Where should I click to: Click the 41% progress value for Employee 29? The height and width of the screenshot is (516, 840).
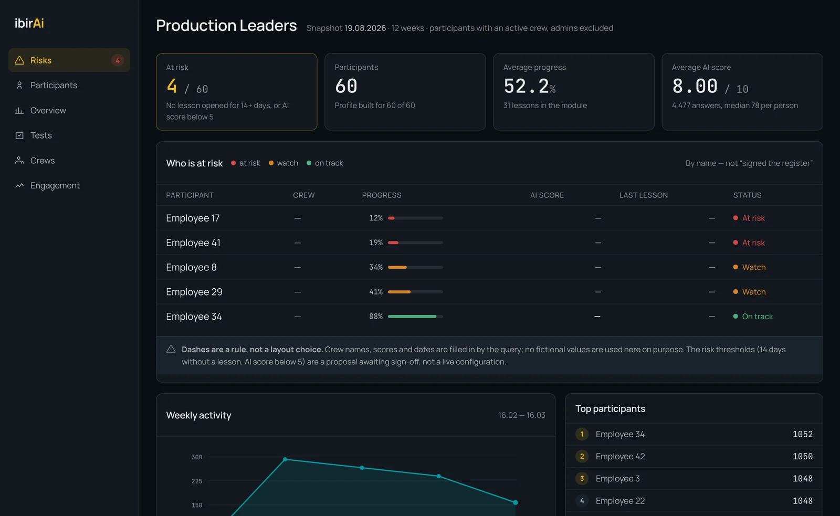(x=376, y=292)
